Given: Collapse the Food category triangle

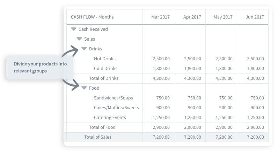Looking at the screenshot, I should [x=84, y=88].
